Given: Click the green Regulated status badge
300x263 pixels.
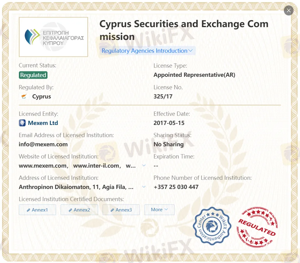Looking at the screenshot, I should click(33, 75).
